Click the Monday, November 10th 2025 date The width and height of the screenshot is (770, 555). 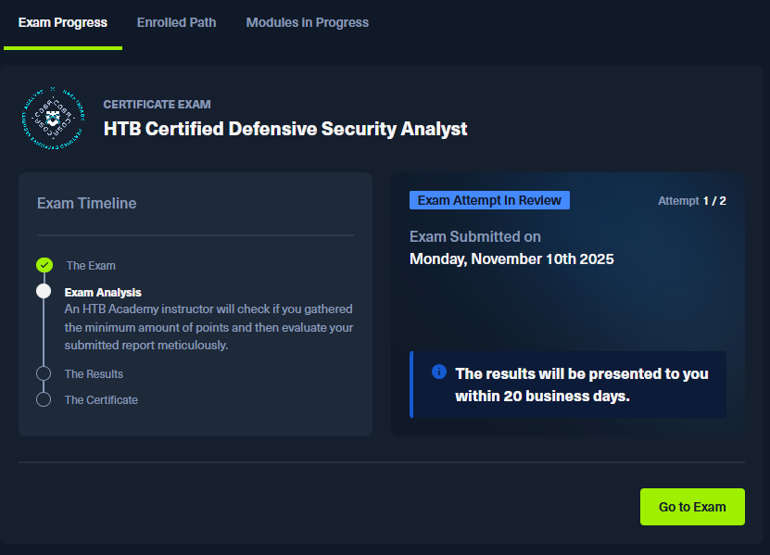pyautogui.click(x=511, y=259)
